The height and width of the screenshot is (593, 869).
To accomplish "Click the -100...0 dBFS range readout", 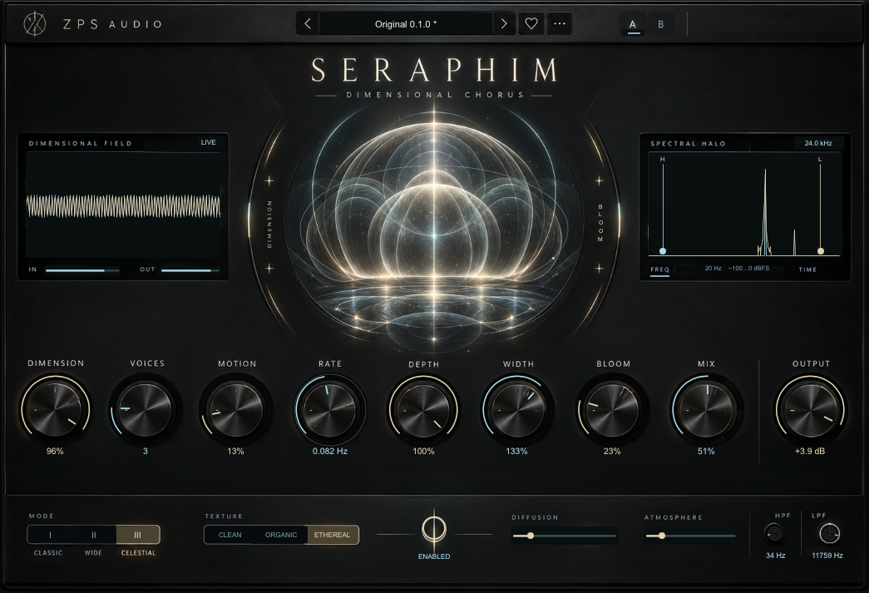I will tap(748, 269).
